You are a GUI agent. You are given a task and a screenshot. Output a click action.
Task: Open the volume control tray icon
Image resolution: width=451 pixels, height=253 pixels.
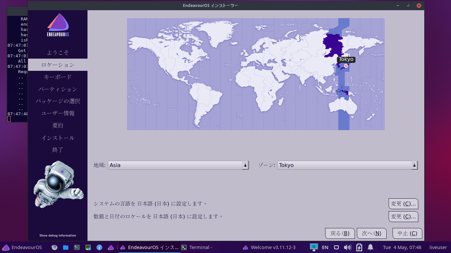coord(347,247)
